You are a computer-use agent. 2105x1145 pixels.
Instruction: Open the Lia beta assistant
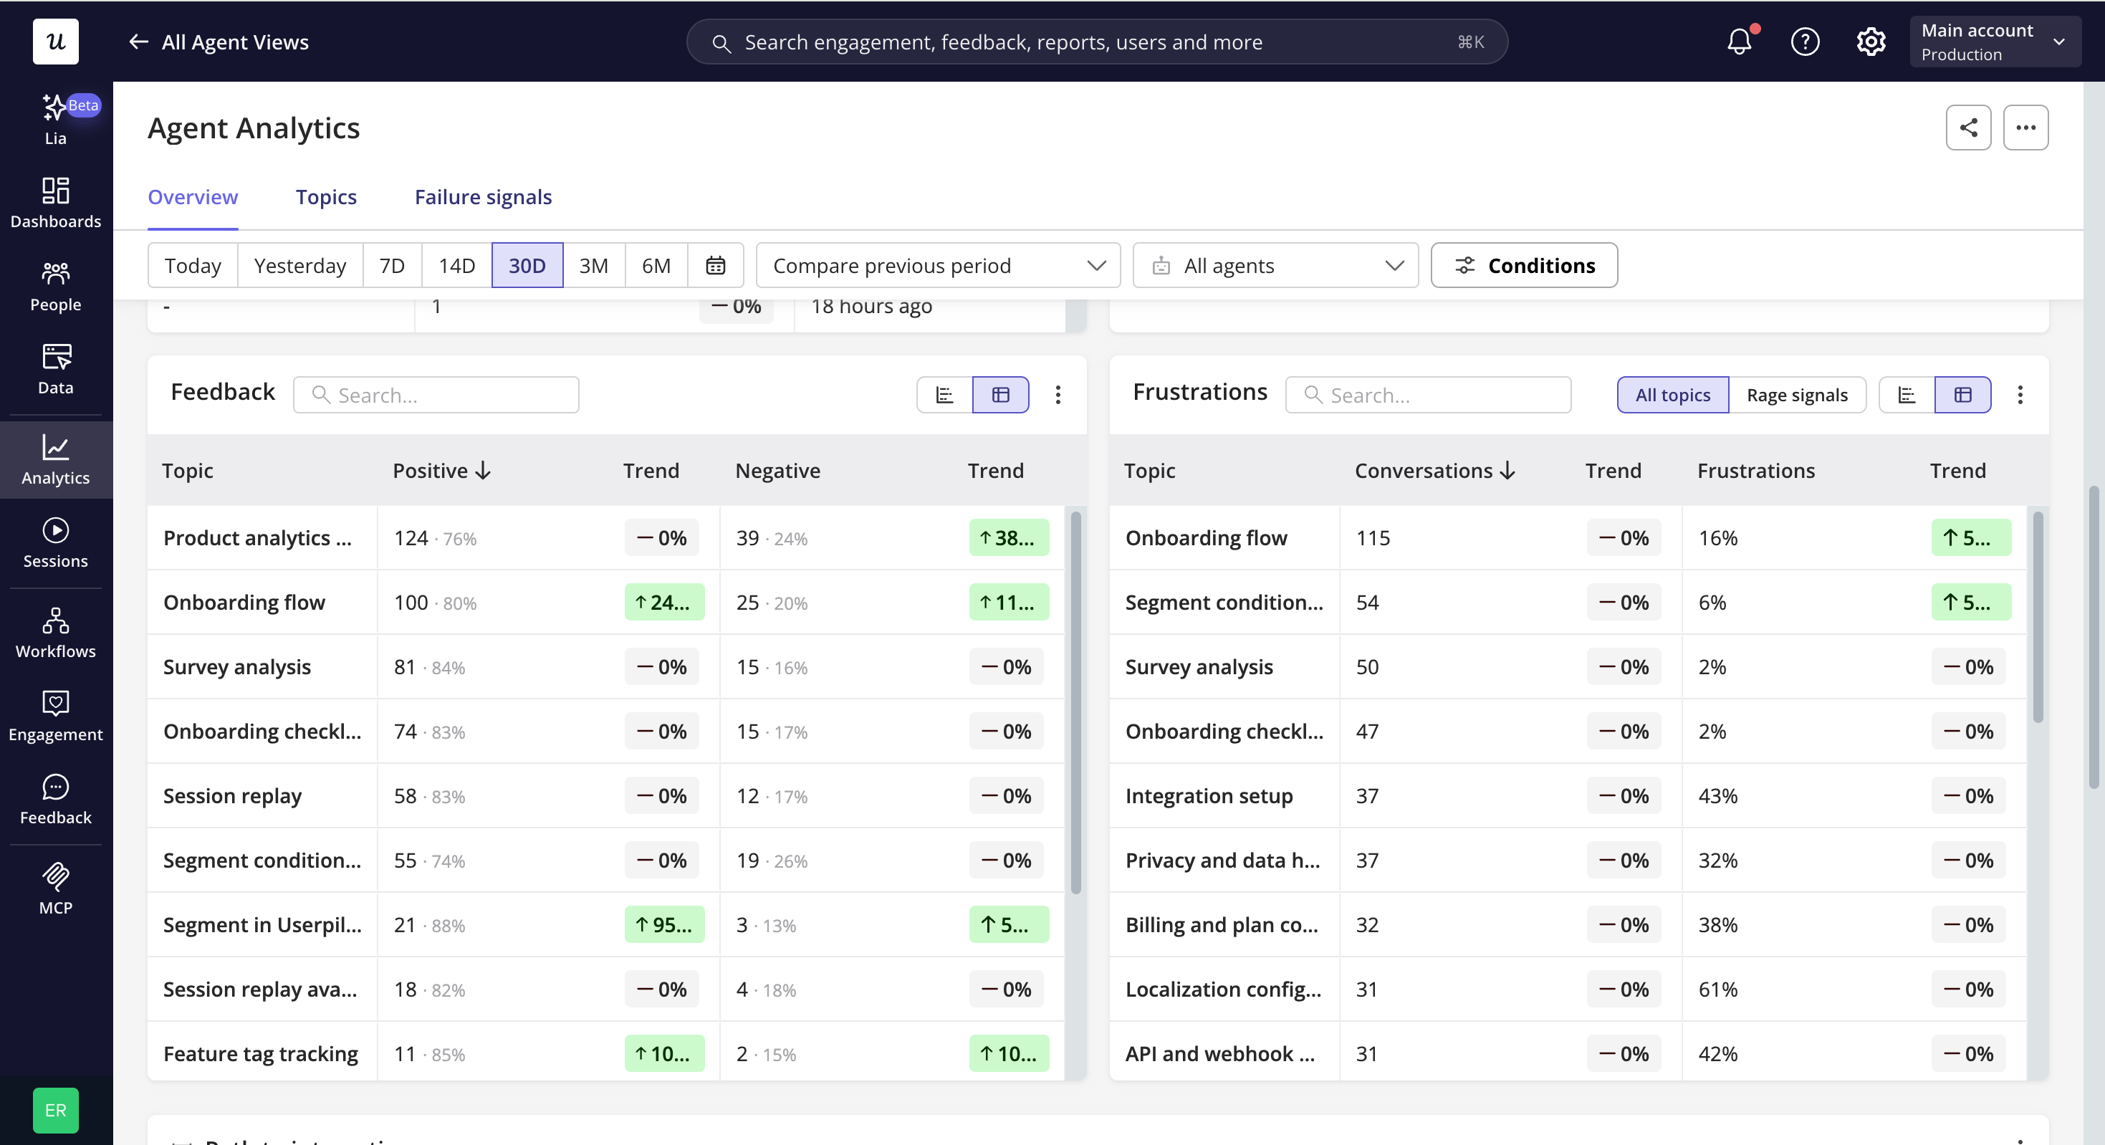coord(56,120)
